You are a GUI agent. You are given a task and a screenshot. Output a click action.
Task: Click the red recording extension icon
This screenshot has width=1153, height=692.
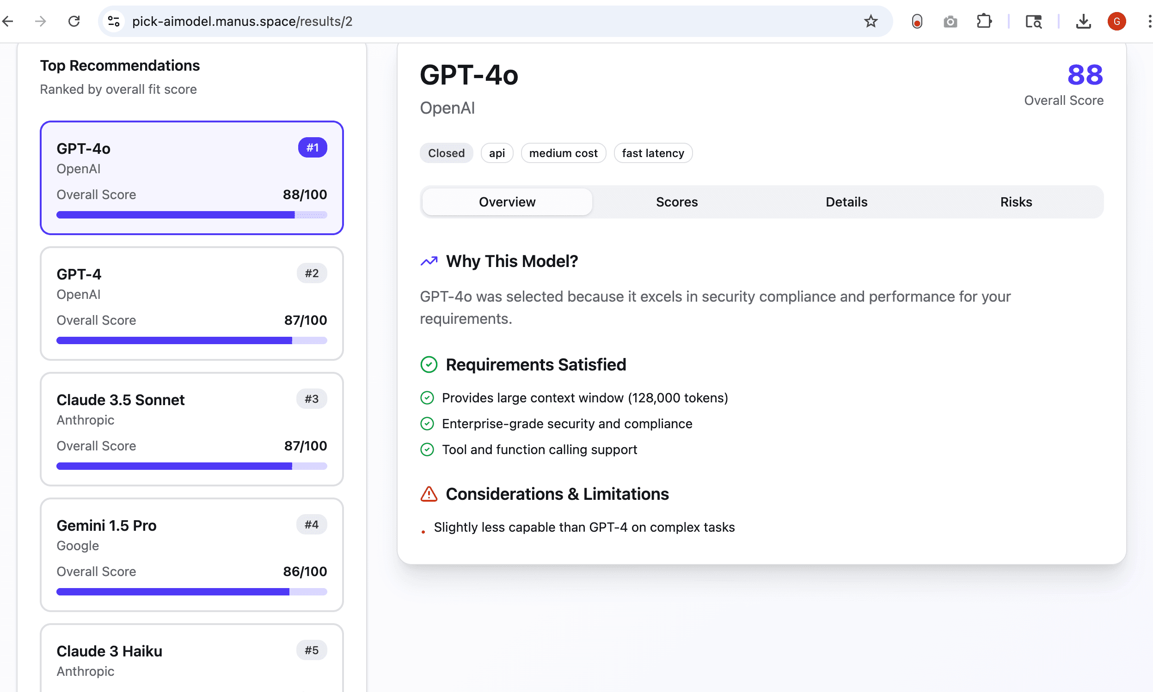tap(916, 21)
